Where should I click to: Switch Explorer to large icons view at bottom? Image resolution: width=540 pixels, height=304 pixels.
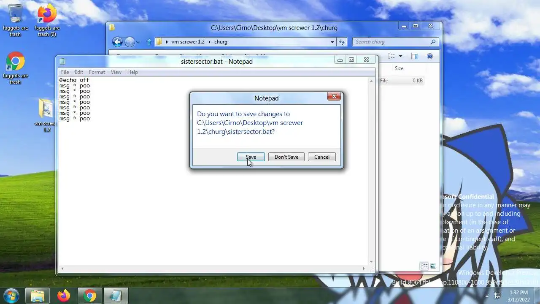433,266
